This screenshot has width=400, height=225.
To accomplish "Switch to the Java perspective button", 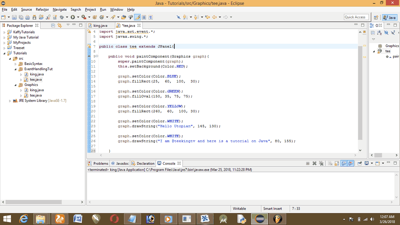I will coord(389,17).
